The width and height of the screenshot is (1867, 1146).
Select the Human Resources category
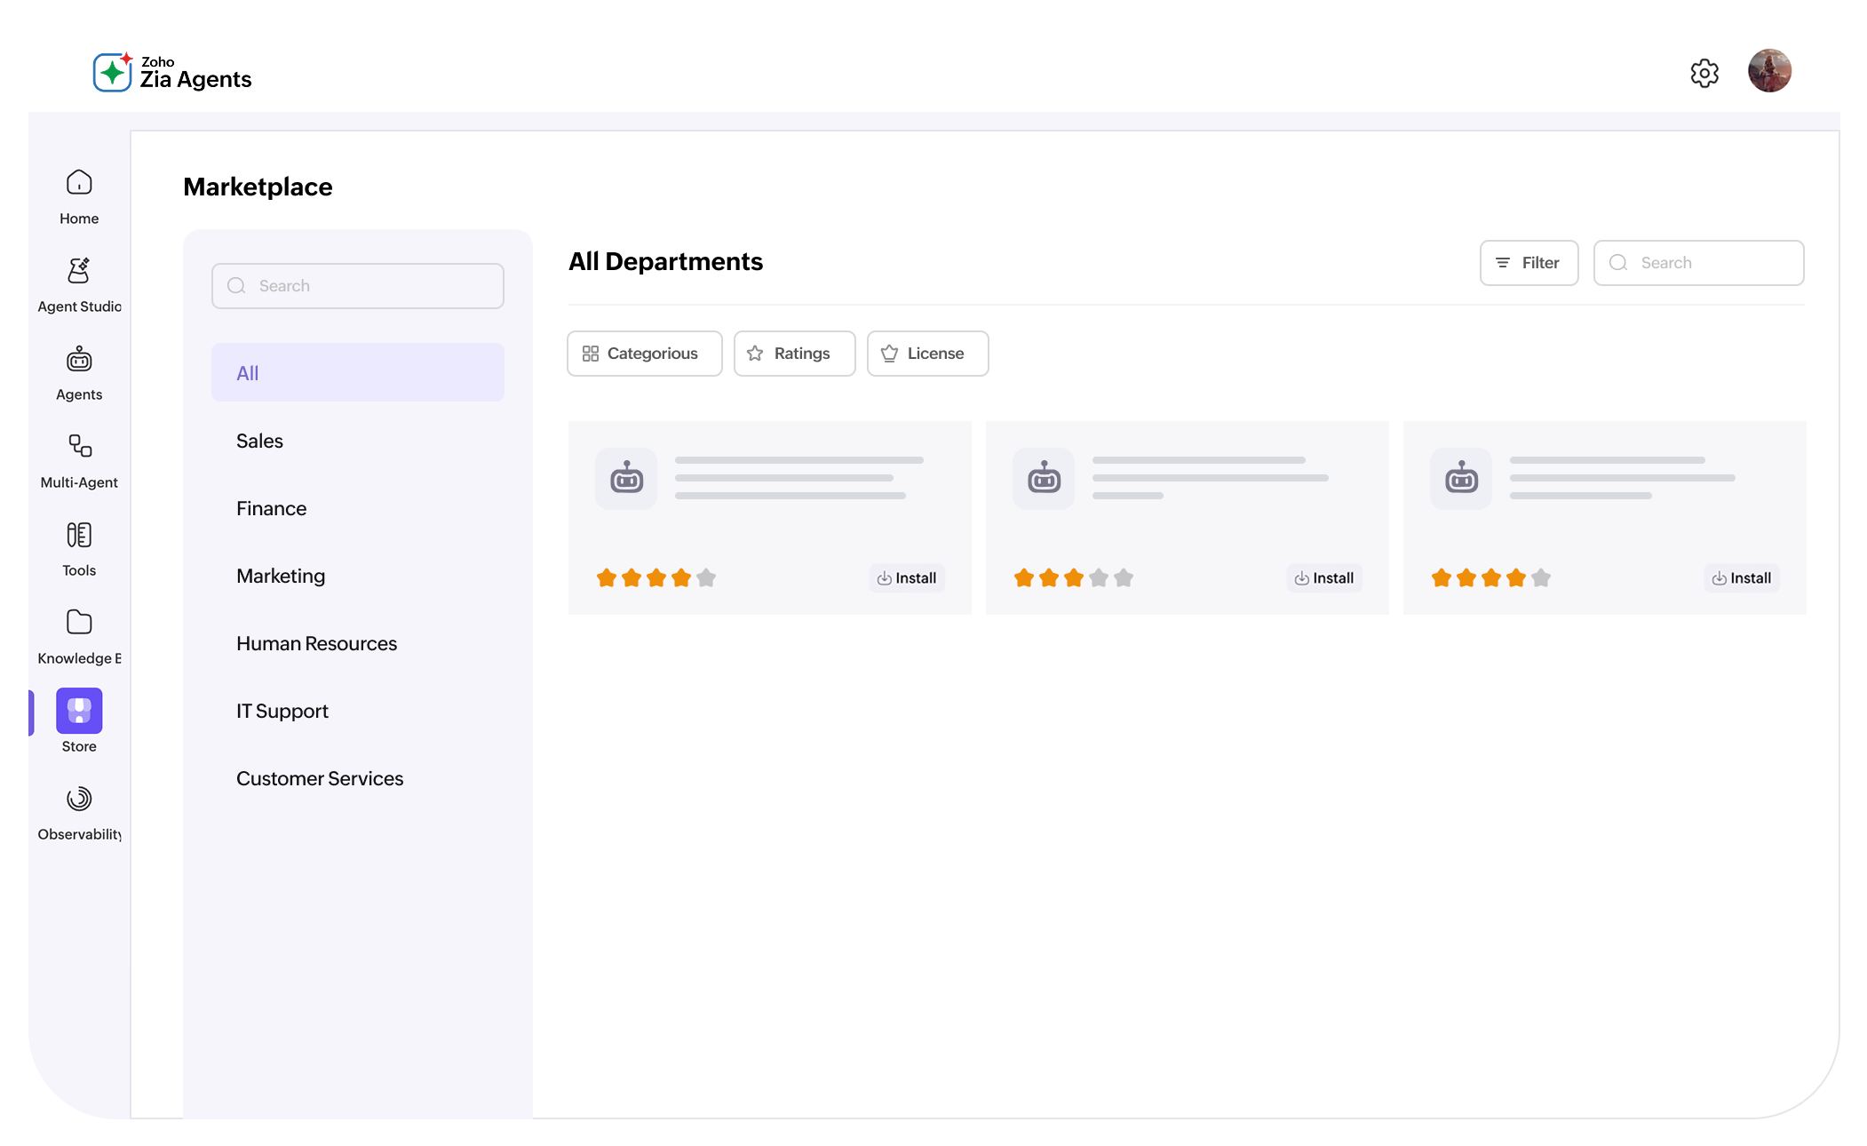pos(316,643)
